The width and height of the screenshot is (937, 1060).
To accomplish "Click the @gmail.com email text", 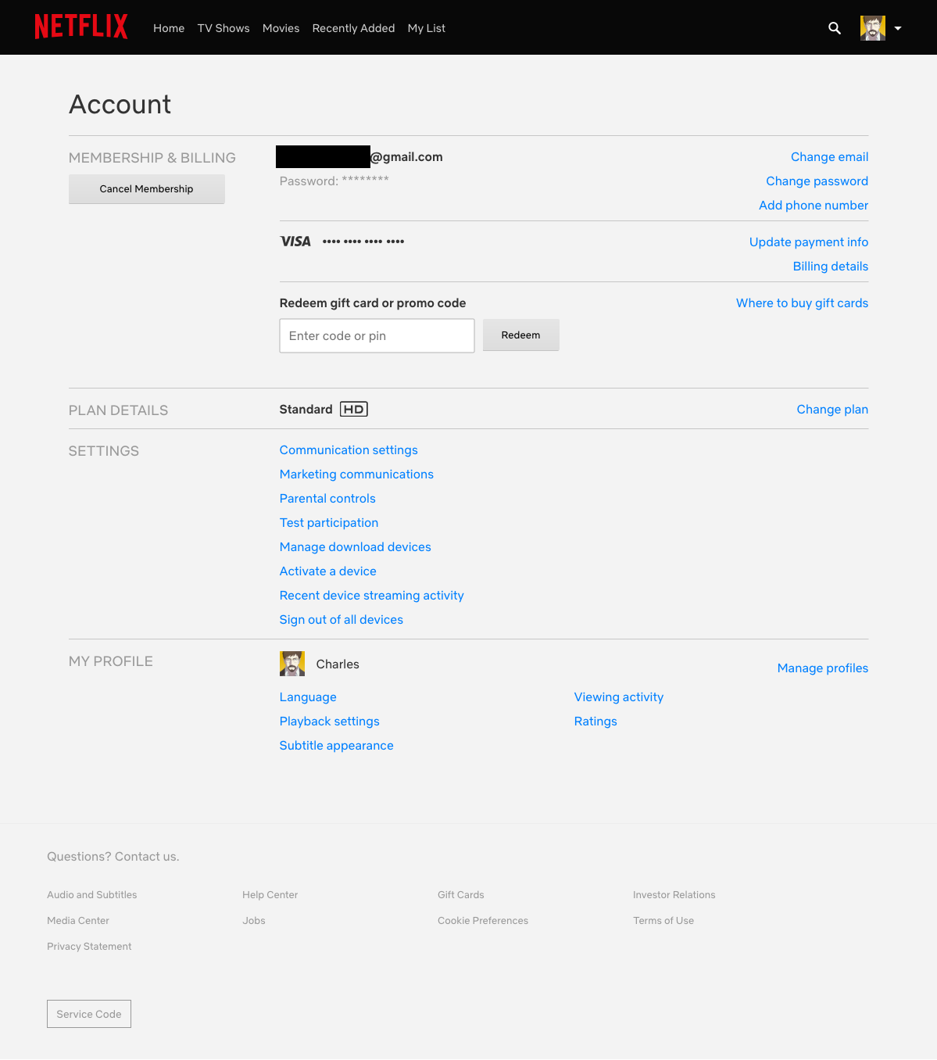I will pyautogui.click(x=406, y=157).
